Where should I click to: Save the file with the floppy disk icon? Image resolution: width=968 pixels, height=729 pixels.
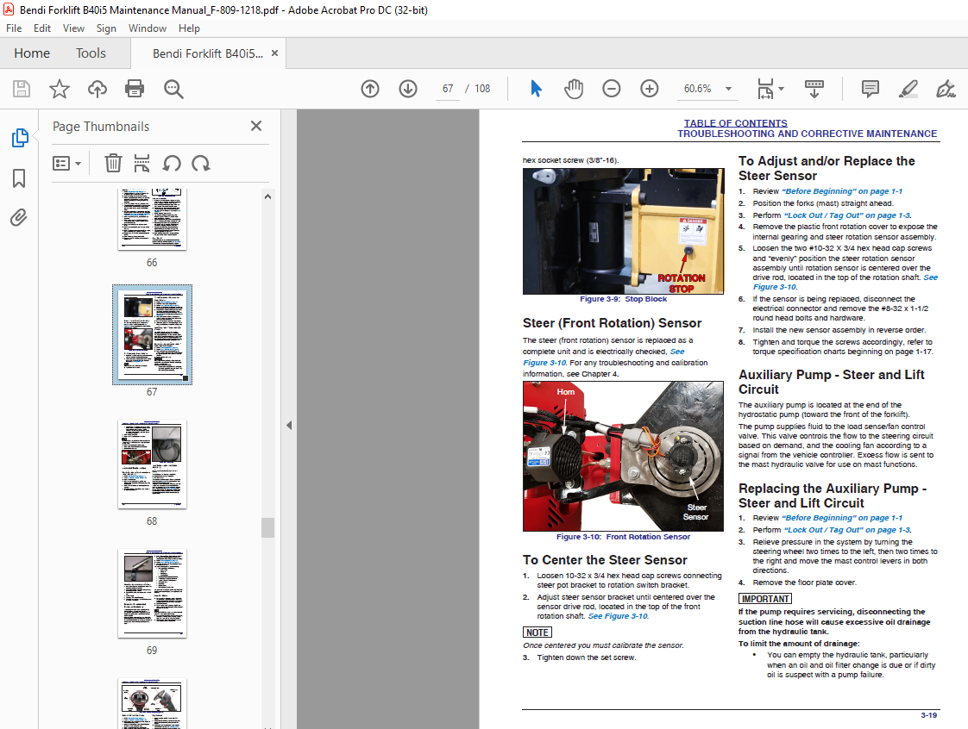(x=22, y=89)
